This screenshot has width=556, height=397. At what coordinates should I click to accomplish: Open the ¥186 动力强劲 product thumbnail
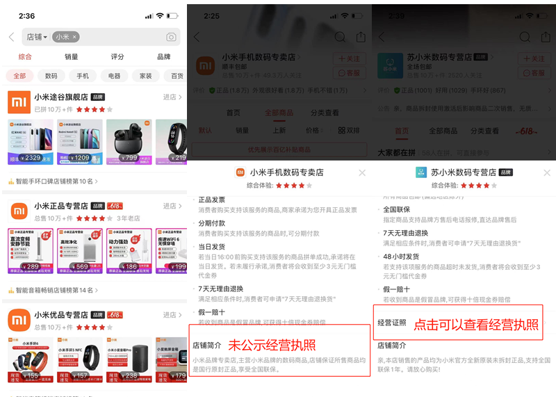(129, 251)
